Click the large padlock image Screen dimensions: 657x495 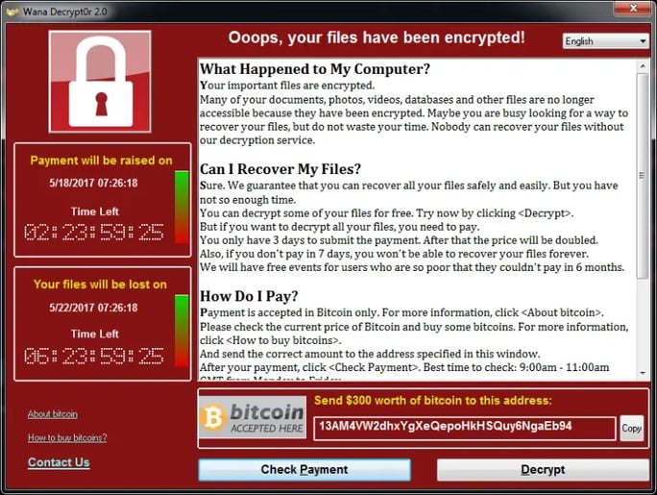click(x=100, y=82)
